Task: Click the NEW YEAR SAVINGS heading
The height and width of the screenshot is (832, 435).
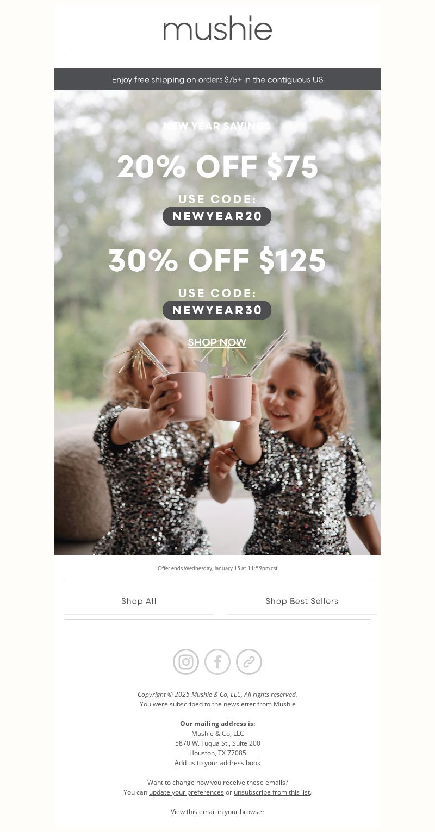Action: pos(217,126)
